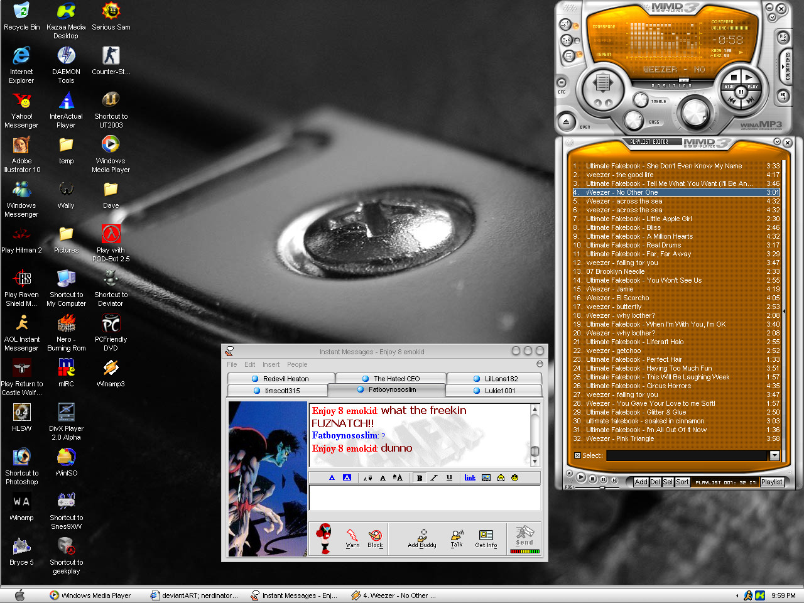The width and height of the screenshot is (804, 603).
Task: Click the Add button in playlist editor
Action: point(641,482)
